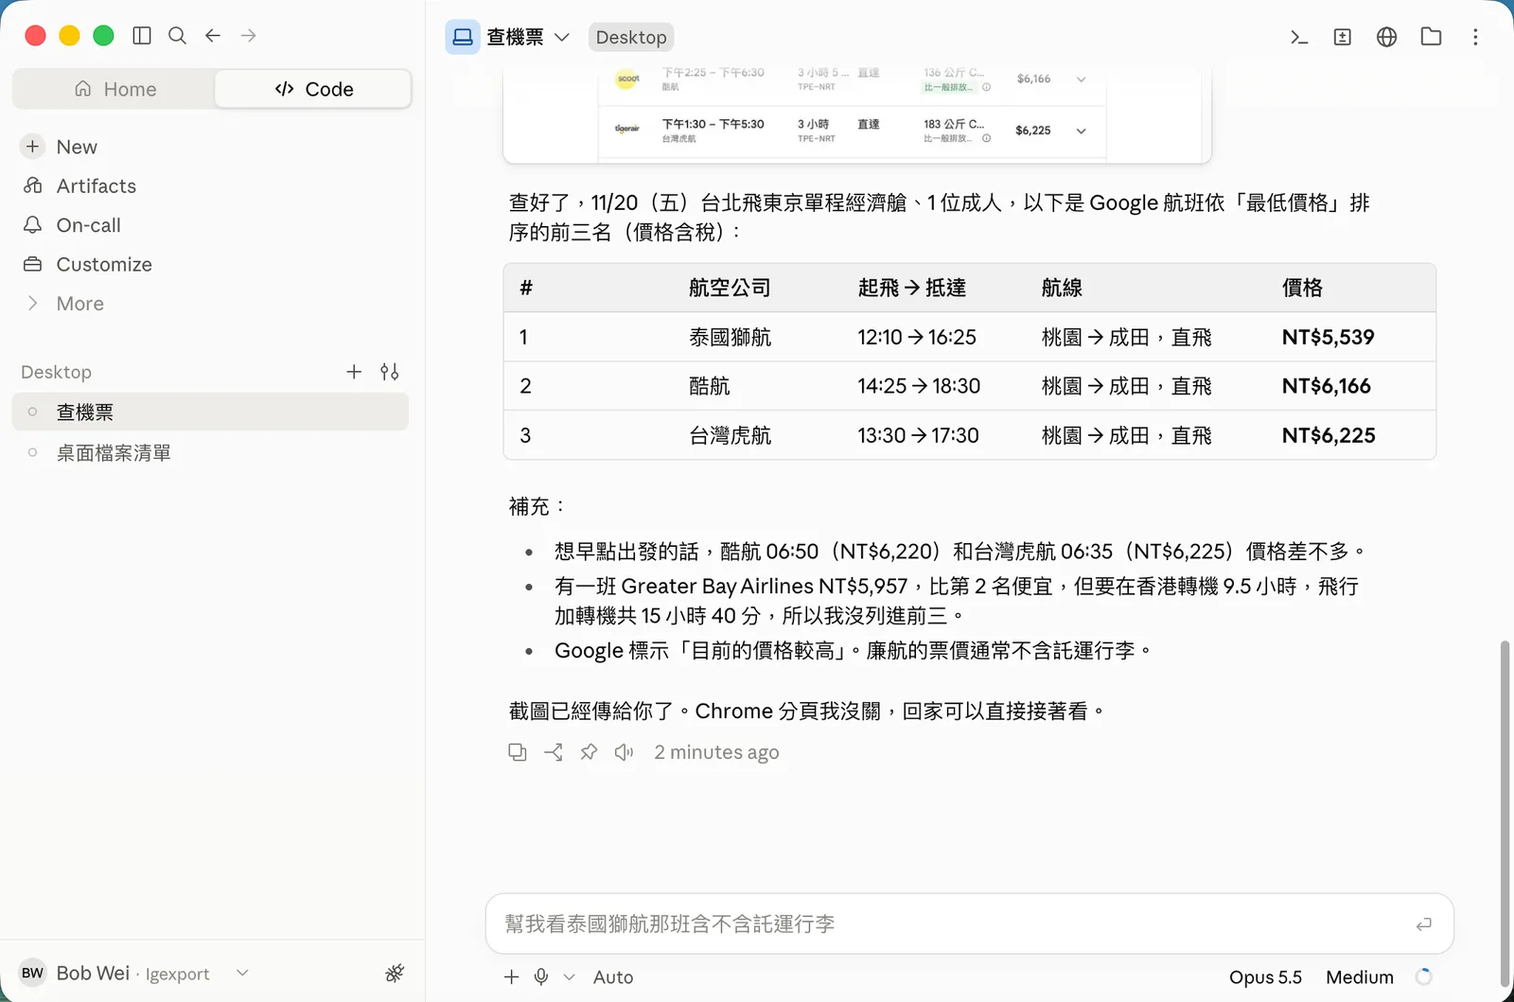Screen dimensions: 1514x1002
Task: Expand the 查機票 title dropdown chevron
Action: coord(562,37)
